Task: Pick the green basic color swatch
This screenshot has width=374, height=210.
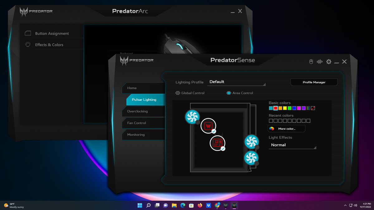Action: (289, 108)
